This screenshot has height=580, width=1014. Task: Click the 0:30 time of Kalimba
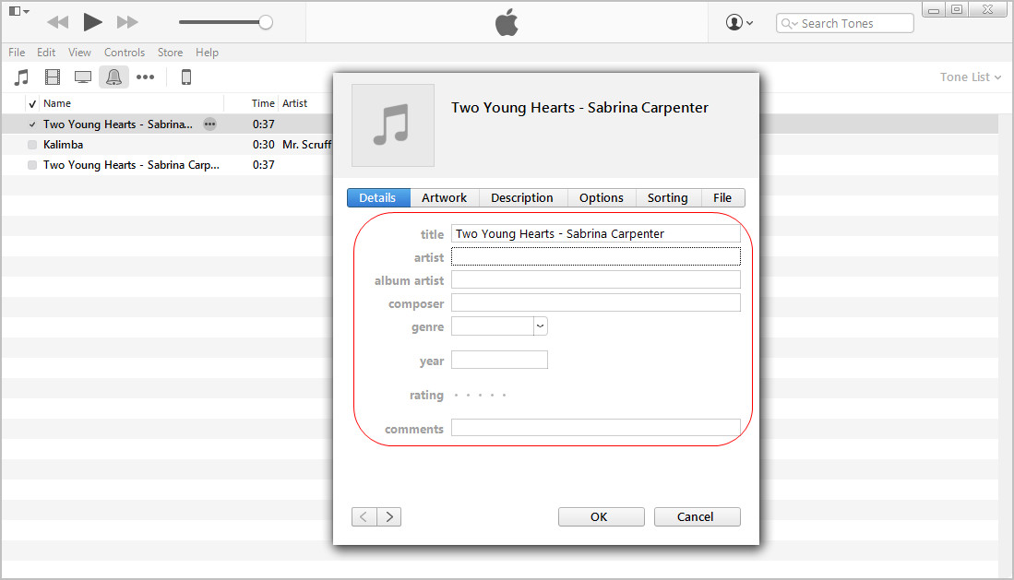pyautogui.click(x=263, y=145)
